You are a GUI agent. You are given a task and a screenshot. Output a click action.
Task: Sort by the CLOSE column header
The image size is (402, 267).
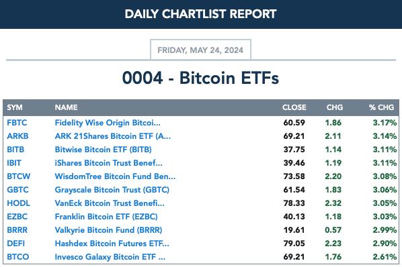(x=294, y=107)
